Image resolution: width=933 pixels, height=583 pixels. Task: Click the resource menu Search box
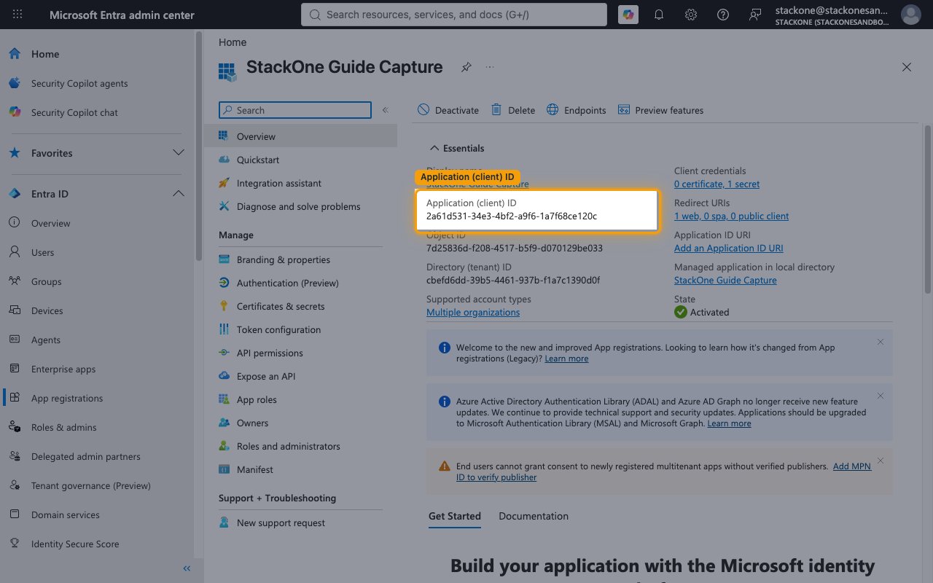(295, 110)
